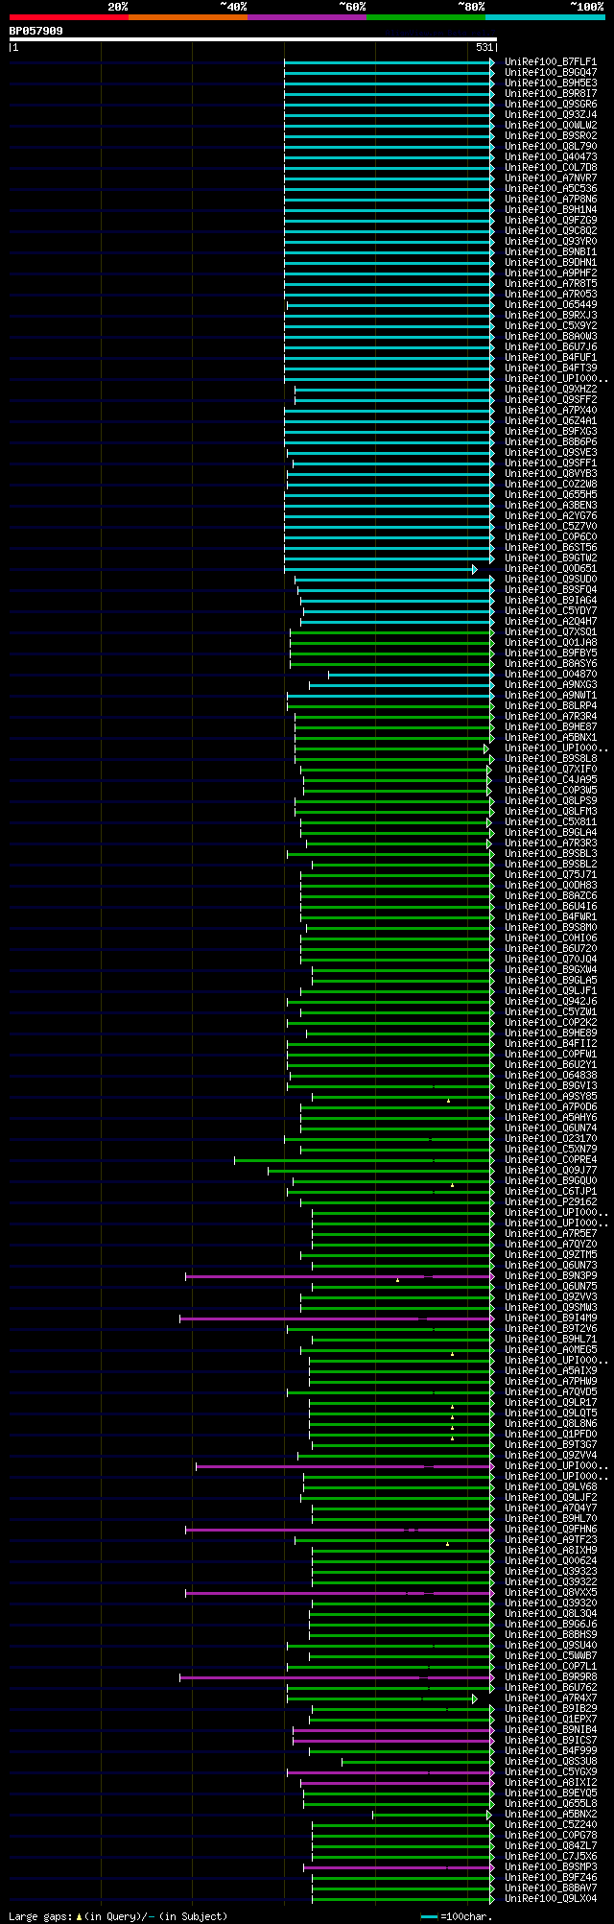Screen dimensions: 614x1924
Task: Select the UniRef100_Q9FZG9 label
Action: point(551,220)
